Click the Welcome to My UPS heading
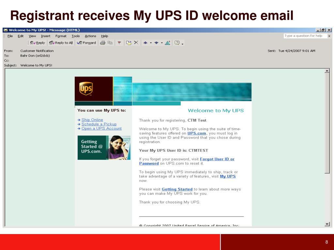Image resolution: width=334 pixels, height=250 pixels. click(216, 111)
